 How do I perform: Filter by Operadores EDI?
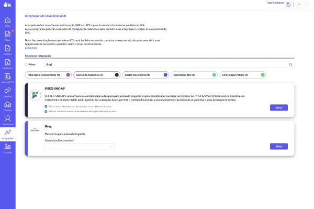[194, 75]
